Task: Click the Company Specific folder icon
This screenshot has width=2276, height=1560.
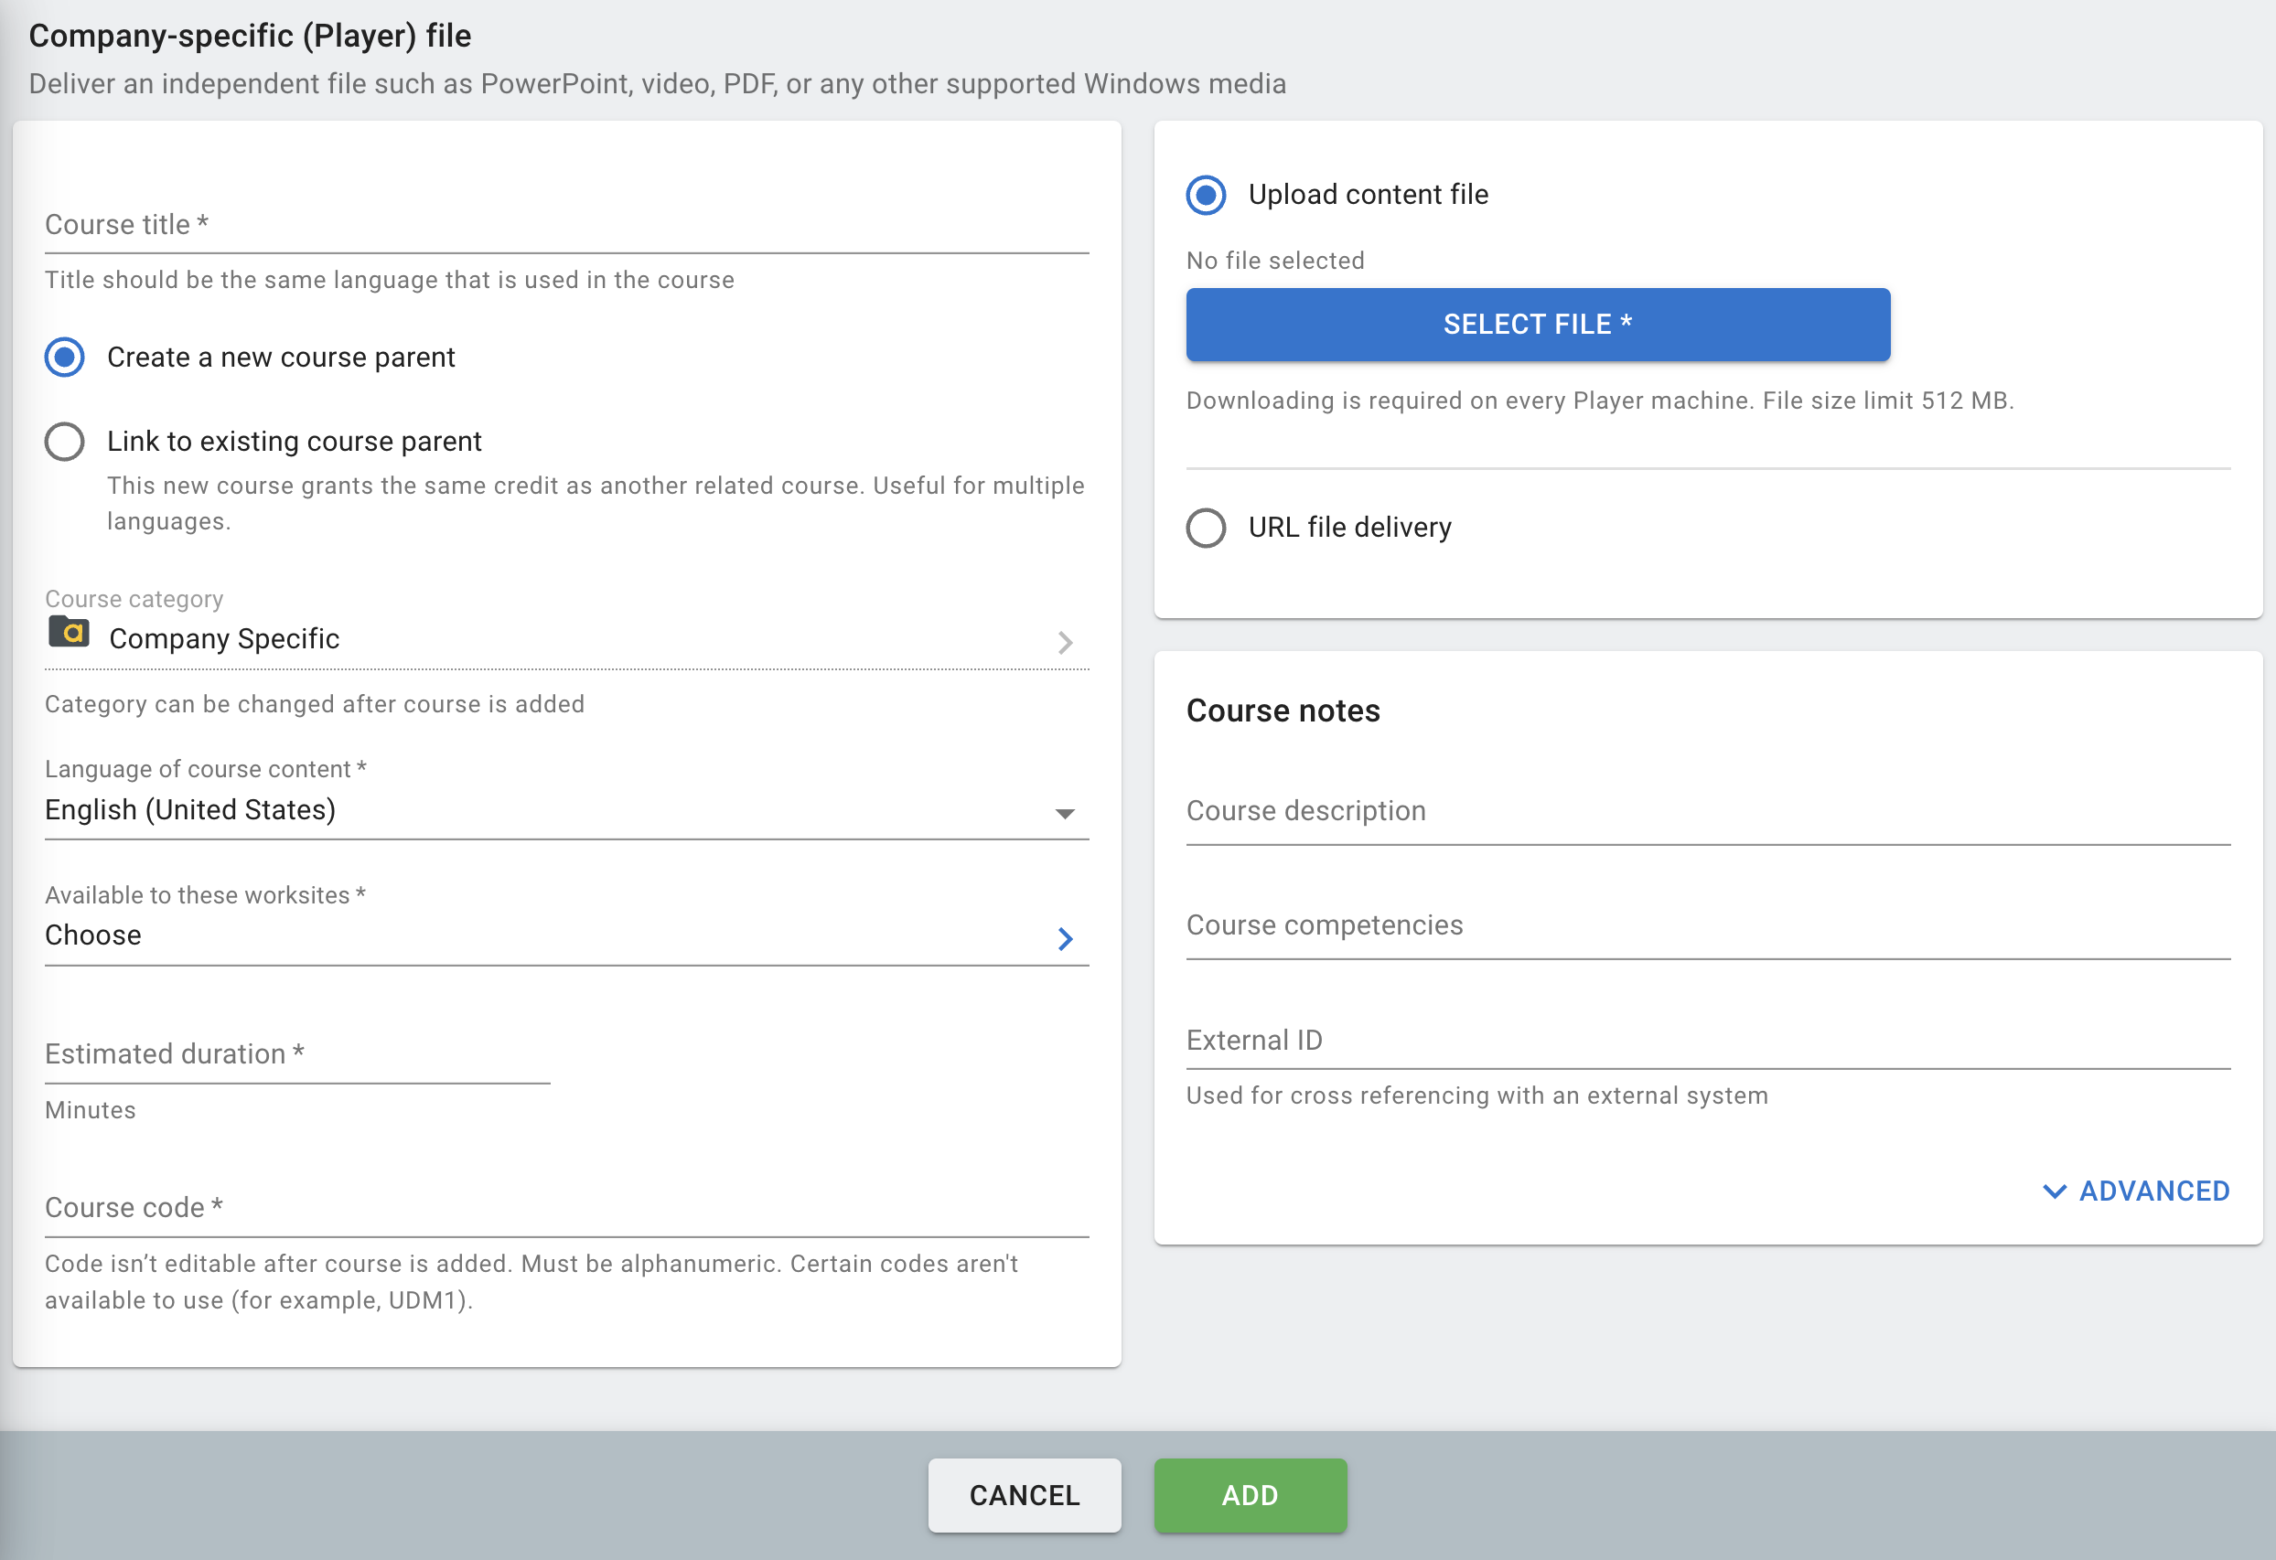Action: pyautogui.click(x=69, y=633)
